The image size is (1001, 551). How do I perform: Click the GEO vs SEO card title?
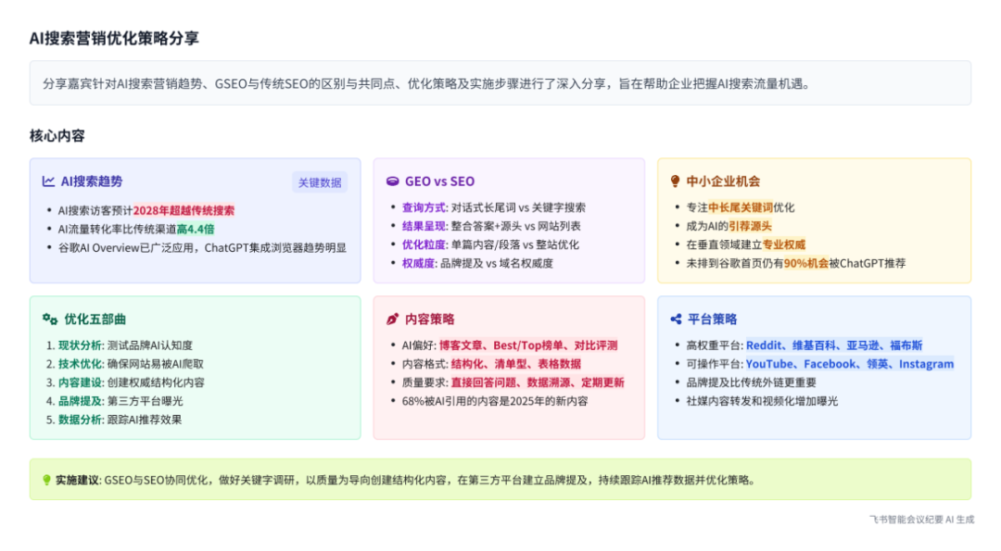click(439, 182)
